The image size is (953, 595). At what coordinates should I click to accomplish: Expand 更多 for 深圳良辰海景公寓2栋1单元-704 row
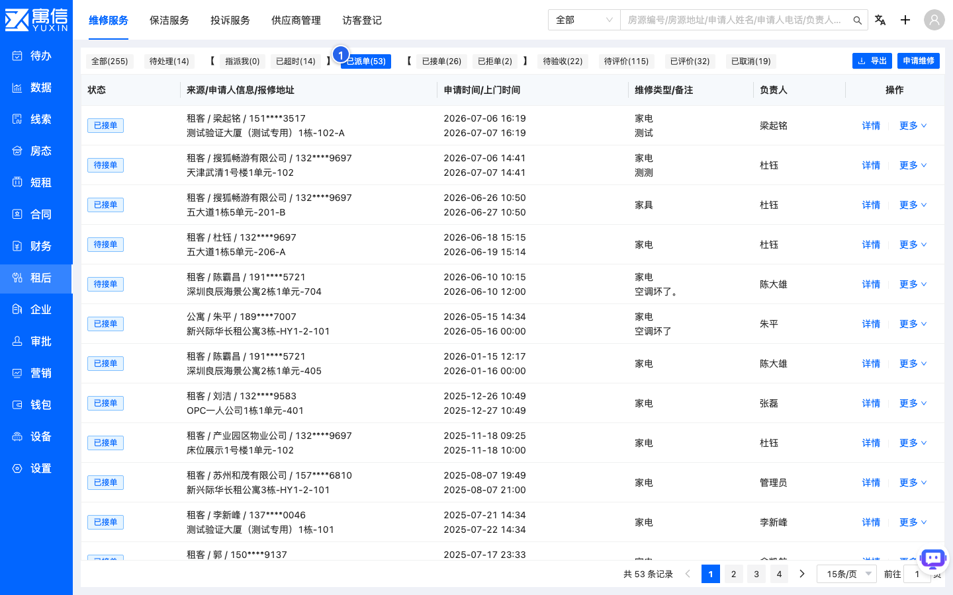point(913,284)
